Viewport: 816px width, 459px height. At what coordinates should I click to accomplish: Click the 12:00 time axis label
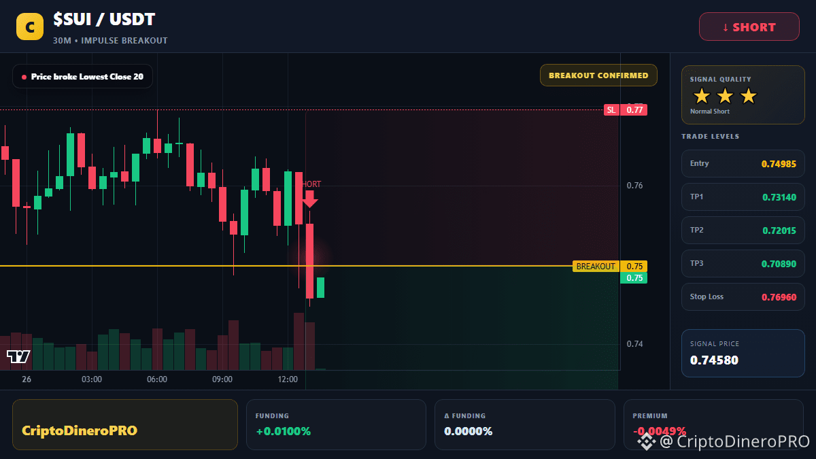288,379
